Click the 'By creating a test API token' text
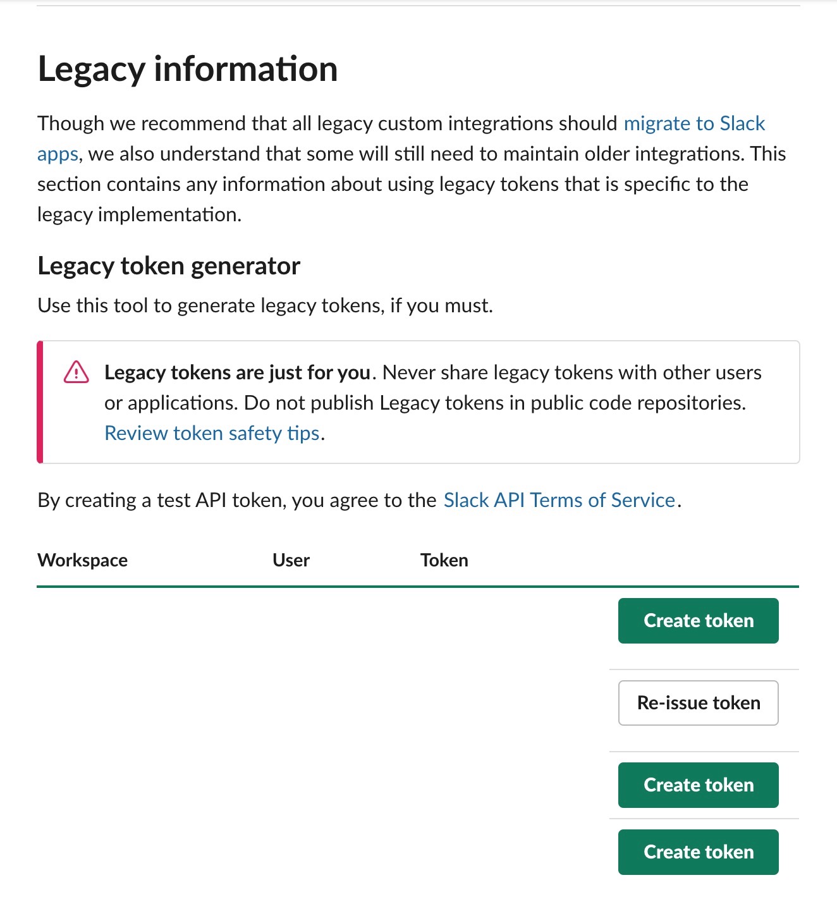 [236, 500]
